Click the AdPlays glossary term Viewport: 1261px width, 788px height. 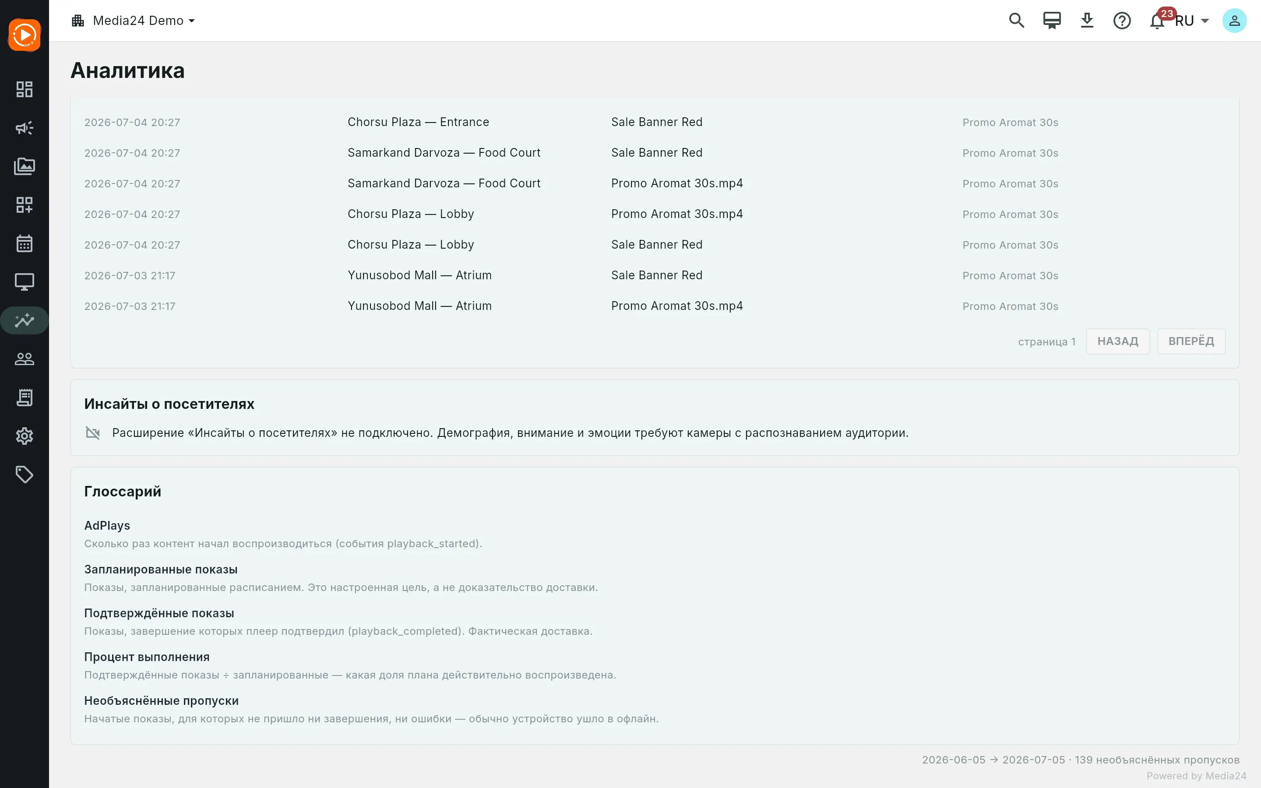point(107,526)
